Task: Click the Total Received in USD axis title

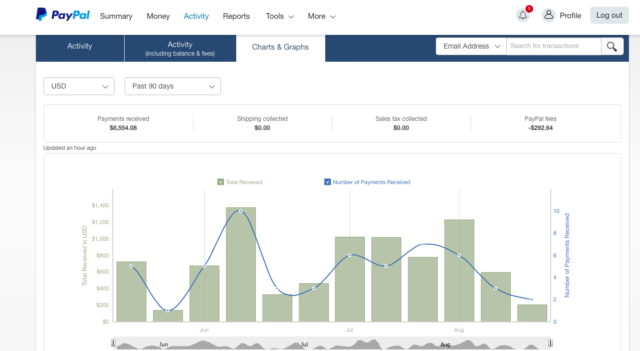Action: coord(85,256)
